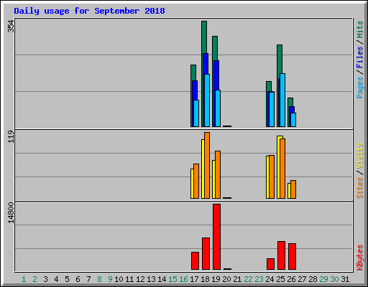The height and width of the screenshot is (287, 368).
Task: Click day 19 on the x-axis
Action: [x=216, y=279]
